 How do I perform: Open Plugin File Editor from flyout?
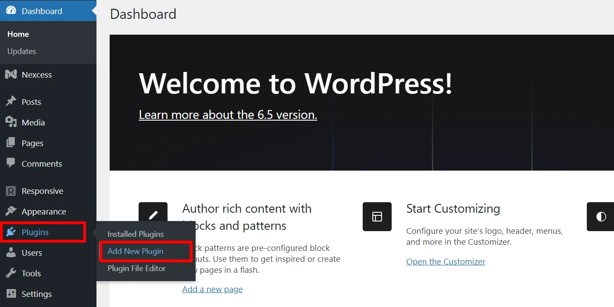pyautogui.click(x=136, y=268)
